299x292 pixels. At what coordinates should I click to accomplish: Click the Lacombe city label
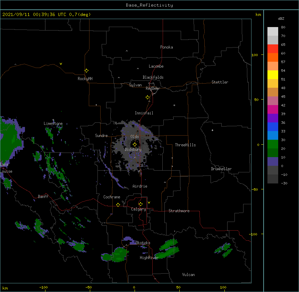coord(156,66)
